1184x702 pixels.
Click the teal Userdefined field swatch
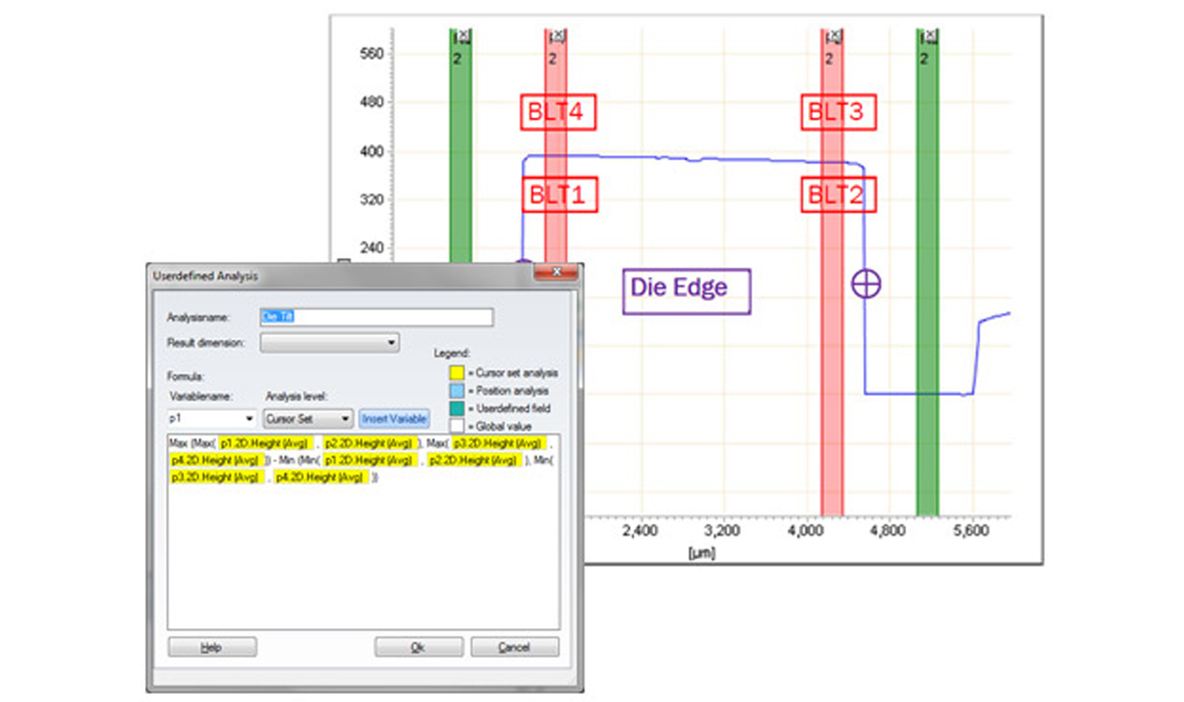coord(456,409)
